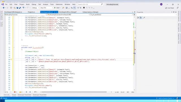
Task: Open the Server Explorer side tab on left
Action: [2, 16]
